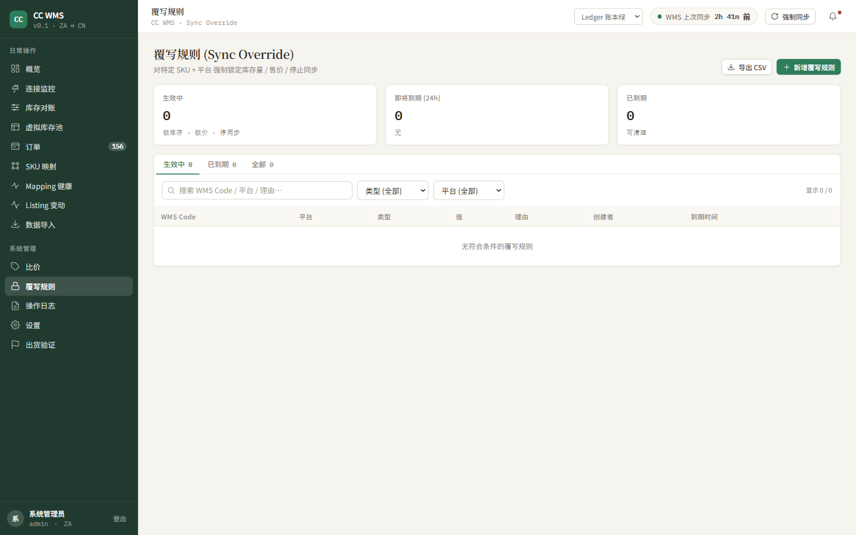Open 虚拟库存池 in the sidebar
Viewport: 856px width, 535px height.
tap(69, 127)
